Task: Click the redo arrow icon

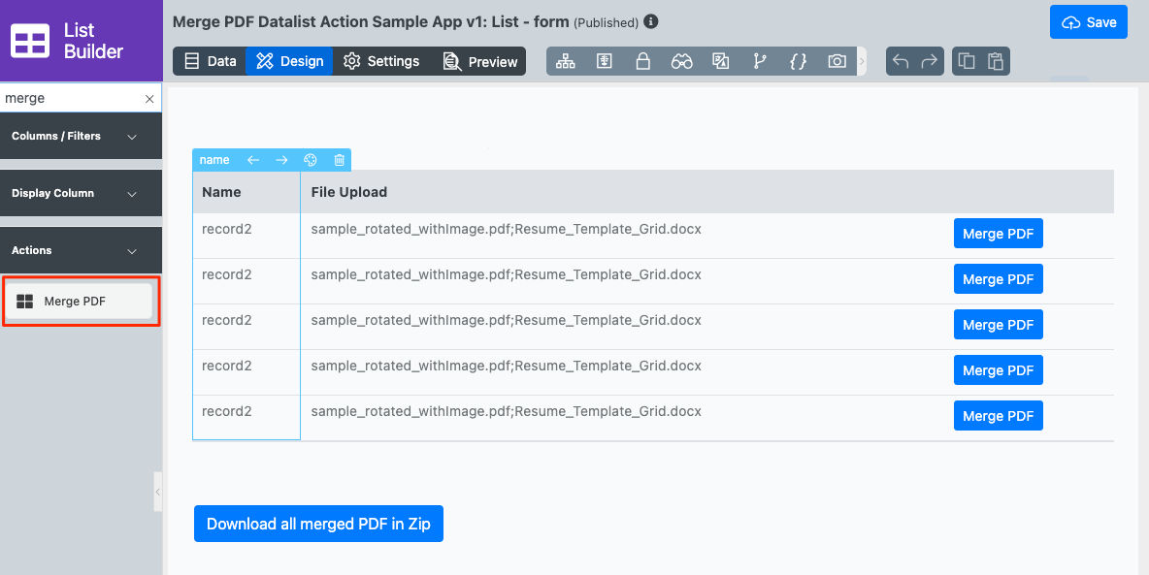Action: click(930, 61)
